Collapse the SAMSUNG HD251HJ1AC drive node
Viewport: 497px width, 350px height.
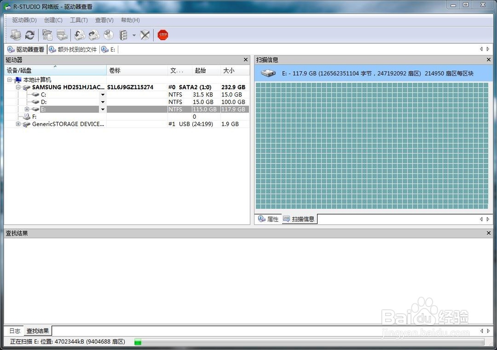point(18,87)
